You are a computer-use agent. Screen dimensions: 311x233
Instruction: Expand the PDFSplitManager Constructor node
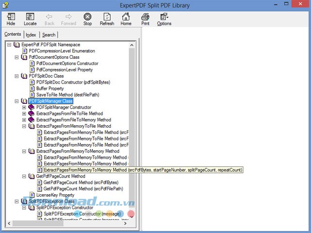pyautogui.click(x=24, y=107)
